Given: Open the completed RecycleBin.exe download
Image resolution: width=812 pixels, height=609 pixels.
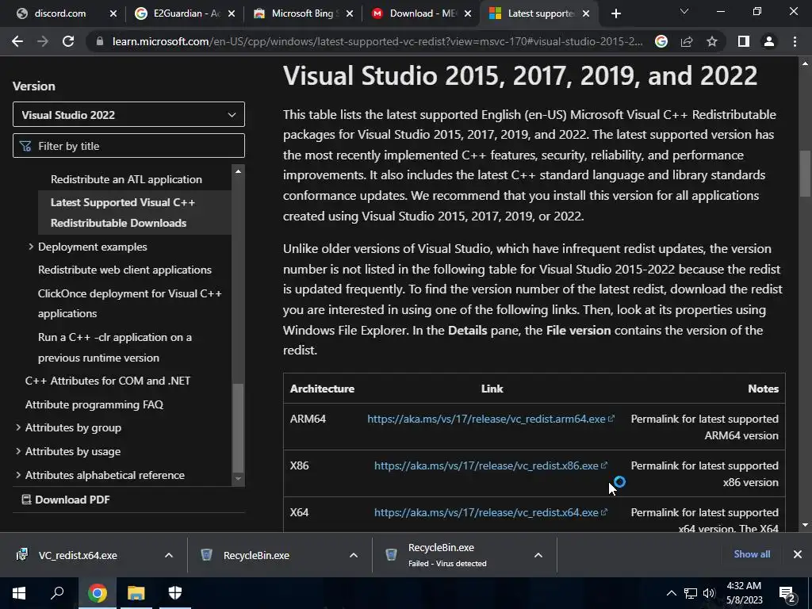Looking at the screenshot, I should coord(256,555).
